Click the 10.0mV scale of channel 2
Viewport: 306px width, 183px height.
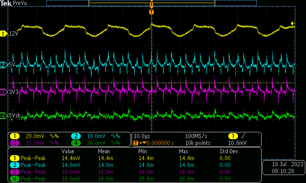[x=96, y=136]
